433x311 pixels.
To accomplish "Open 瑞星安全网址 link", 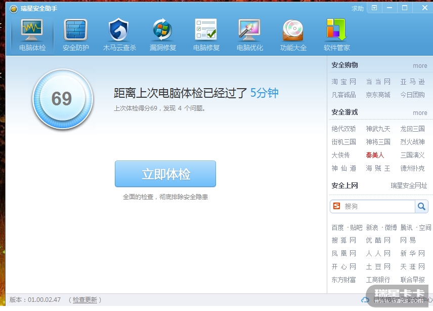I will (x=409, y=185).
